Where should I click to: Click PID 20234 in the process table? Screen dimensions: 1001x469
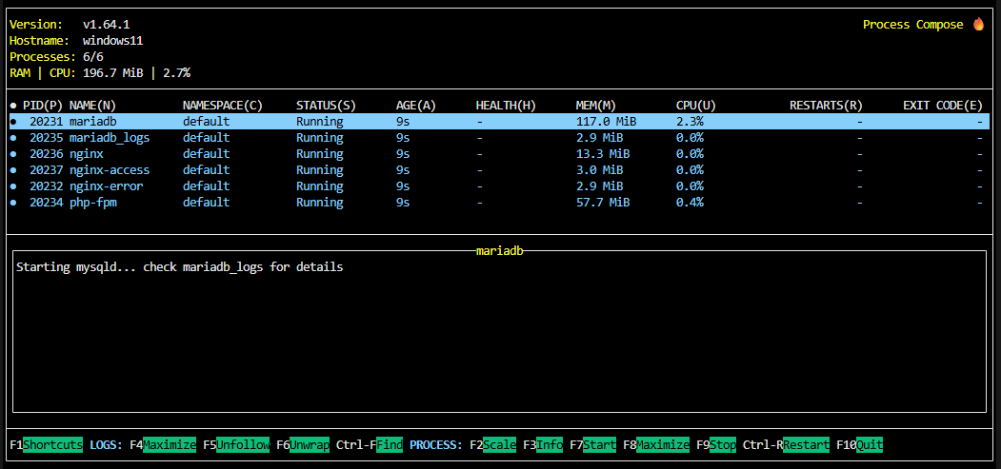pos(46,203)
